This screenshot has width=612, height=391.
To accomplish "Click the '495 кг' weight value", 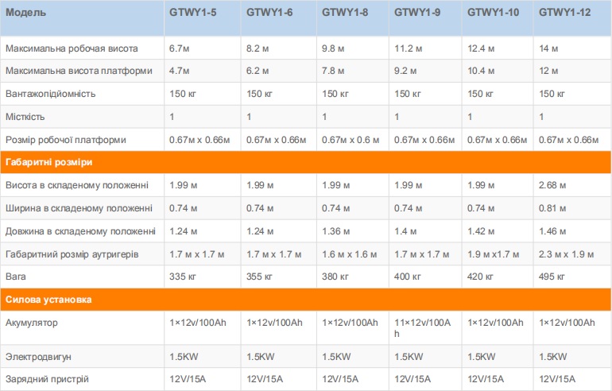I will click(x=552, y=277).
